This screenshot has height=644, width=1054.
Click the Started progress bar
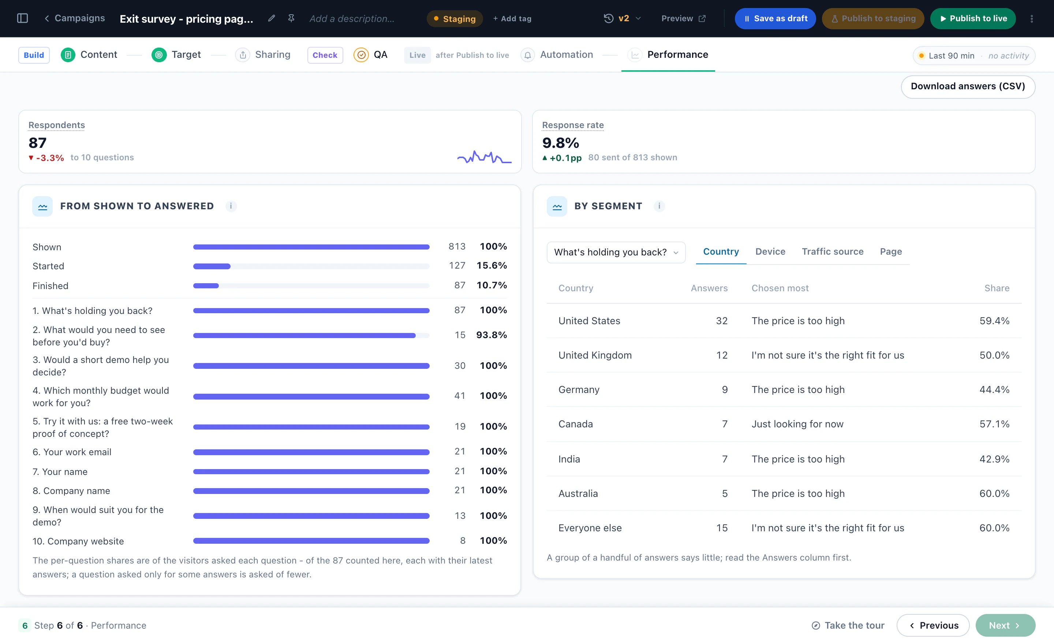pos(311,266)
